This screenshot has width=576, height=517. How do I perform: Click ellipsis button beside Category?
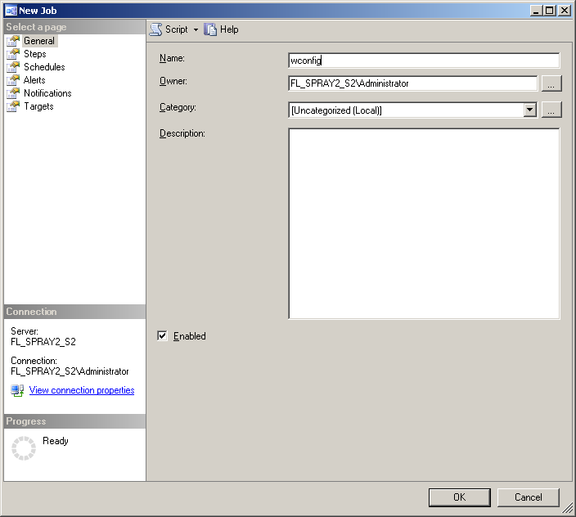551,110
